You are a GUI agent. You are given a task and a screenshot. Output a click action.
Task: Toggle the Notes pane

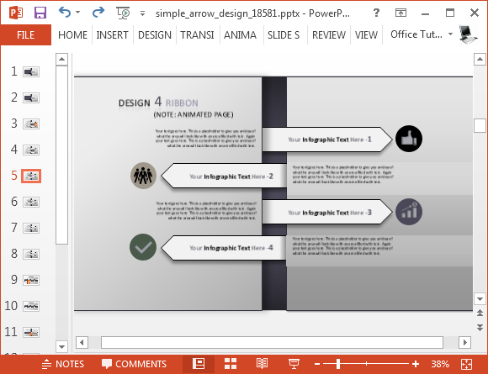pyautogui.click(x=63, y=364)
